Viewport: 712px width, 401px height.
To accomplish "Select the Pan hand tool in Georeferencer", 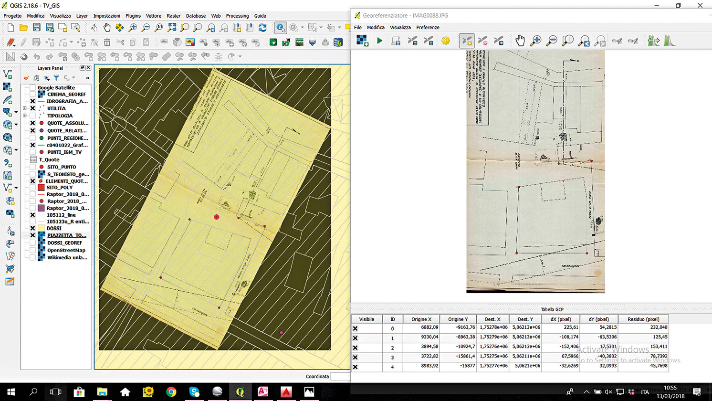I will tap(520, 41).
